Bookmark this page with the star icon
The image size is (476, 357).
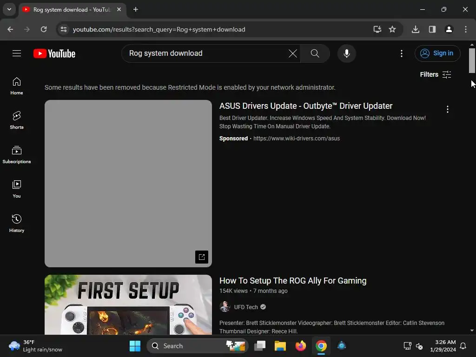[392, 29]
